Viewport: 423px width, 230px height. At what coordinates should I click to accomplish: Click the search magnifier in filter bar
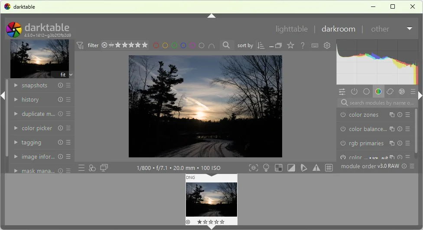(226, 45)
